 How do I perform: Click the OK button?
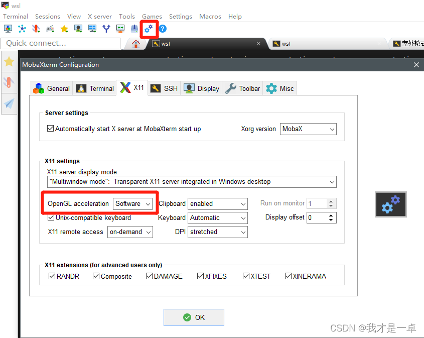(x=194, y=317)
